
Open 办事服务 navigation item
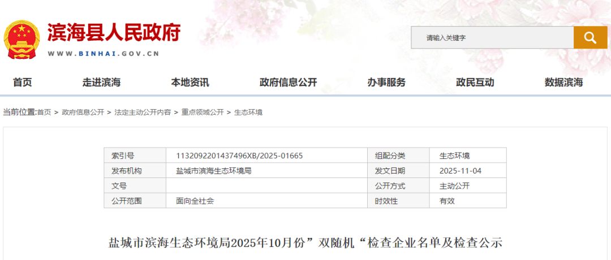pos(386,83)
